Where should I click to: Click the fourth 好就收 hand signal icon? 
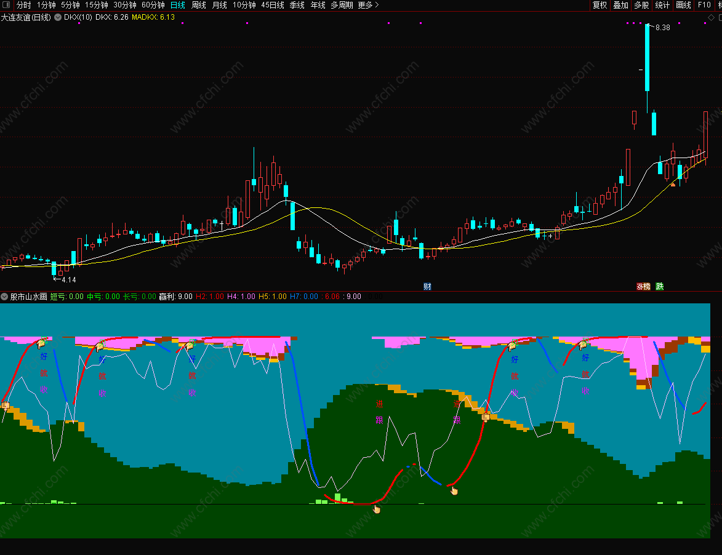point(513,345)
